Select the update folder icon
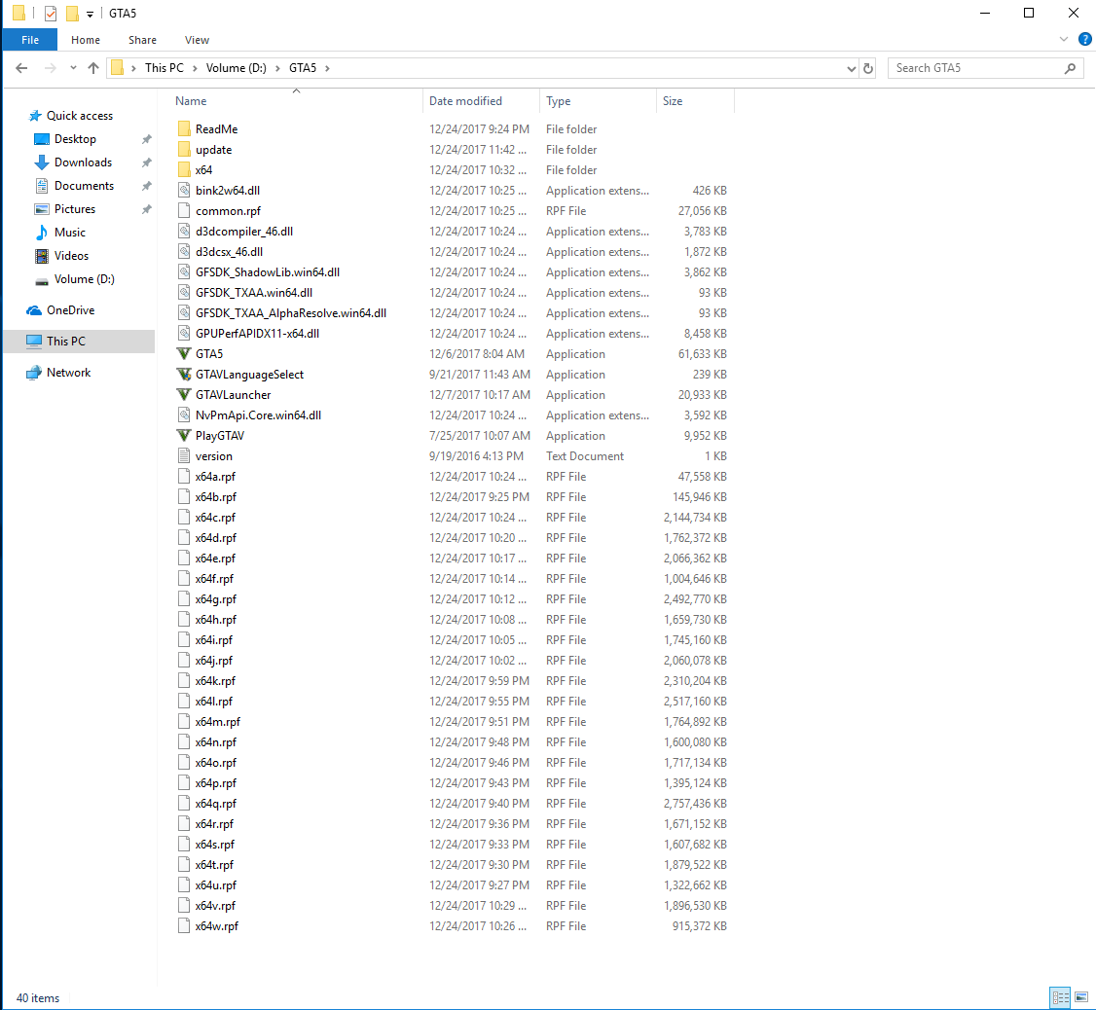This screenshot has height=1010, width=1096. pyautogui.click(x=184, y=150)
